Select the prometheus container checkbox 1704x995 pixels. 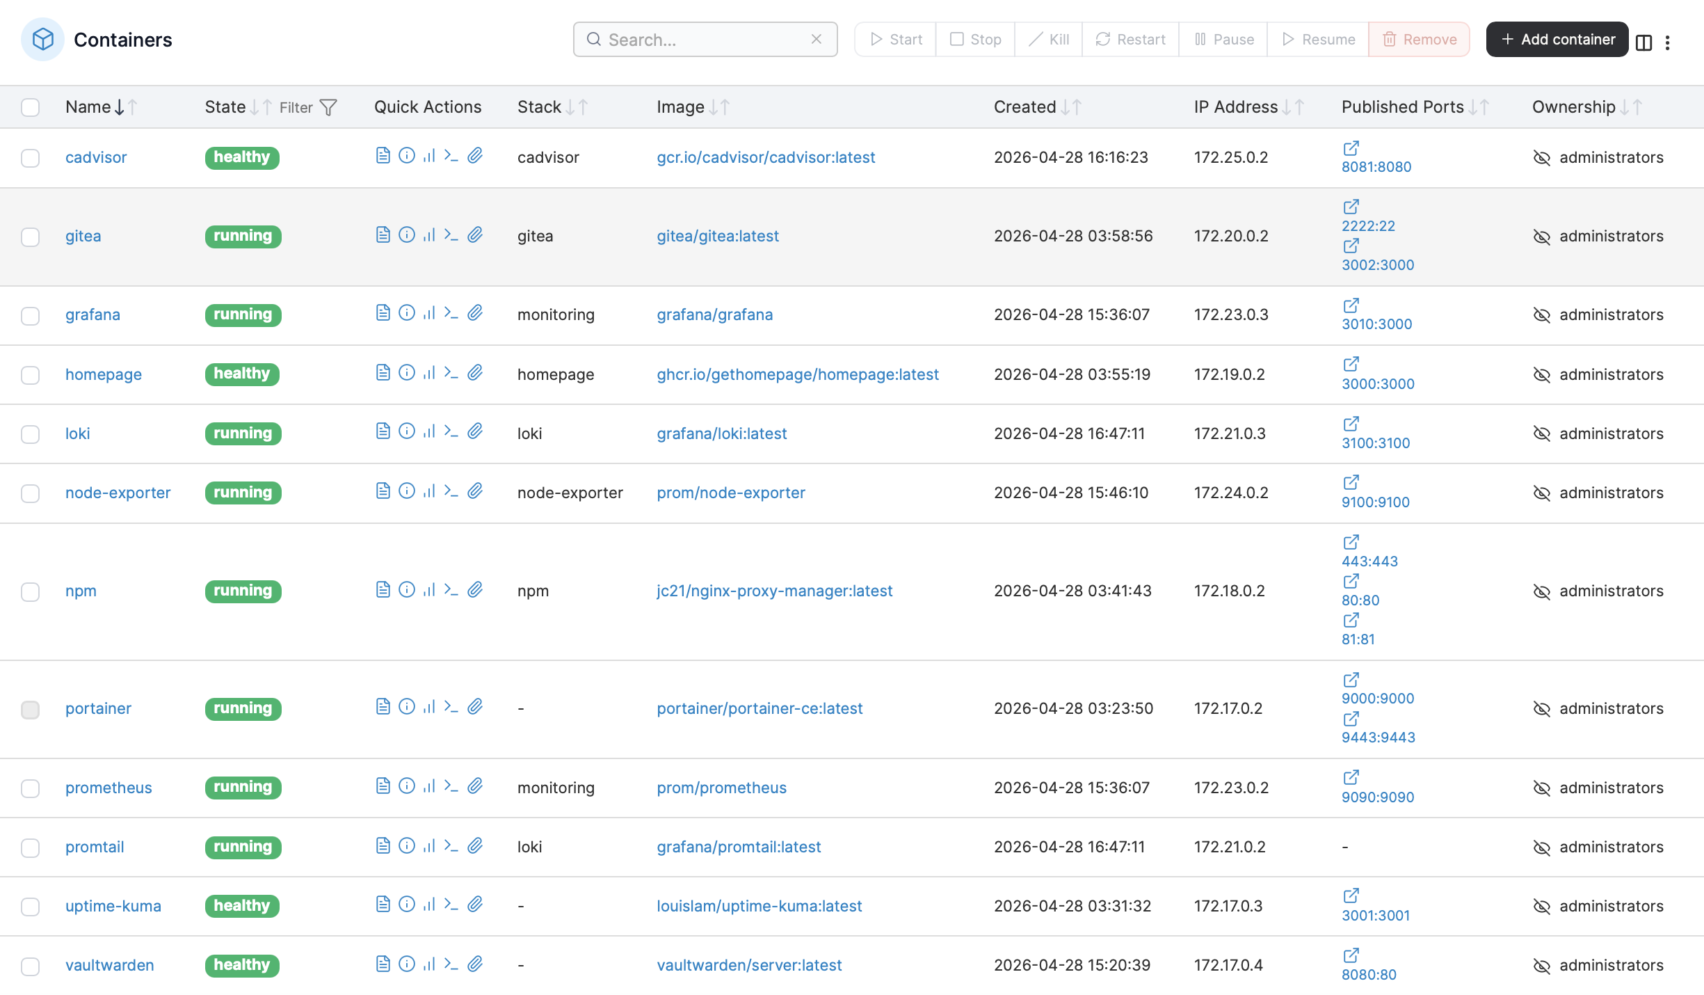(x=30, y=788)
